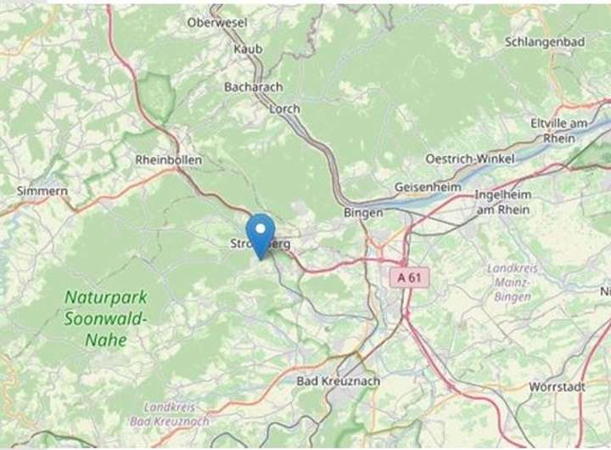Click the Ingelheim am Rhein label
The image size is (611, 450).
(503, 202)
